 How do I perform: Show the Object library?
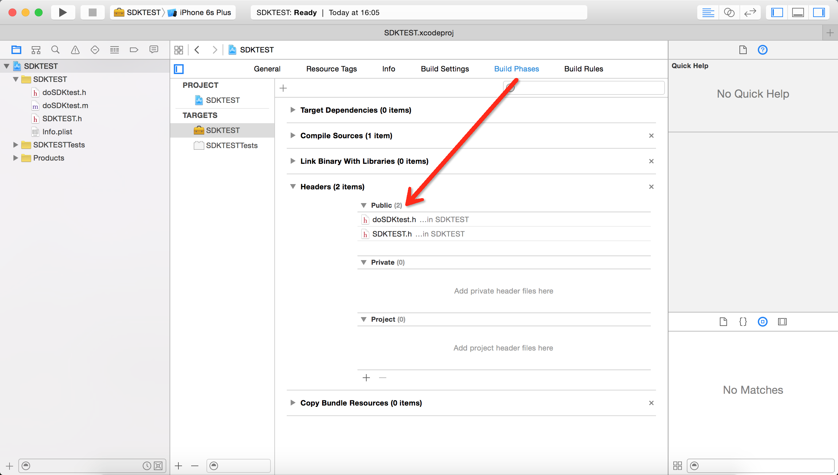[x=763, y=322]
